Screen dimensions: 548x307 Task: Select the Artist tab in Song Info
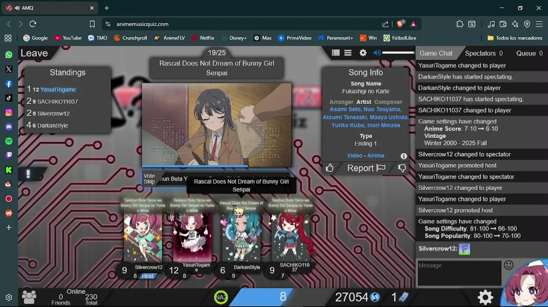tap(364, 102)
